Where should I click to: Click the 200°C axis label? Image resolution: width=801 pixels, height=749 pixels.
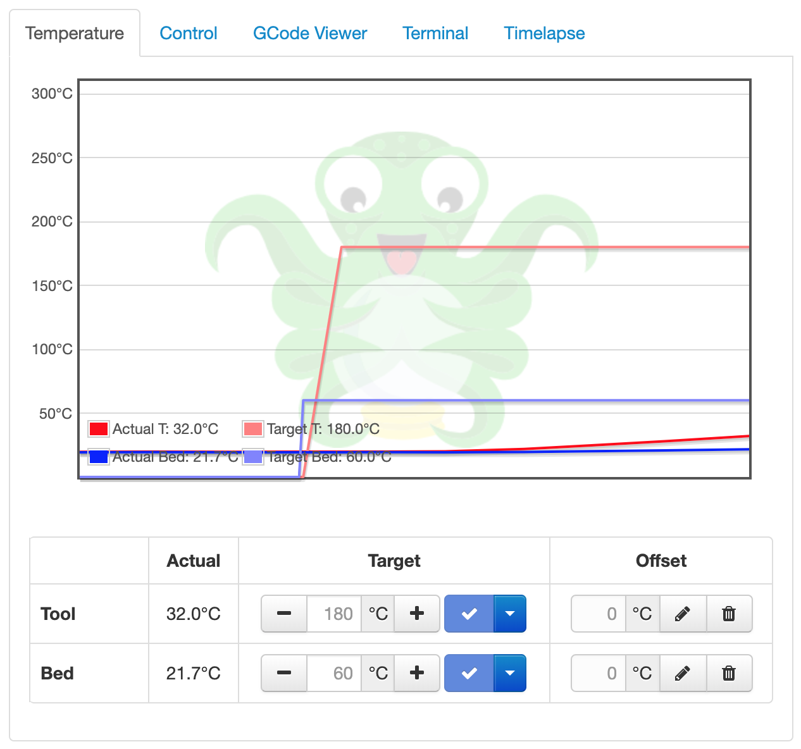click(x=52, y=221)
